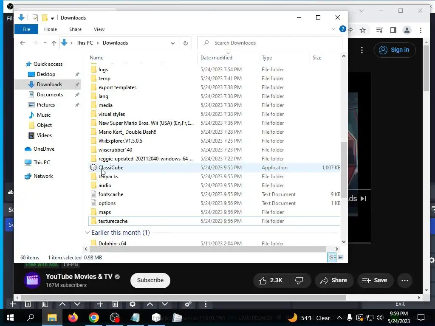This screenshot has height=326, width=435.
Task: Toggle the Chrome side panel
Action: pyautogui.click(x=393, y=30)
